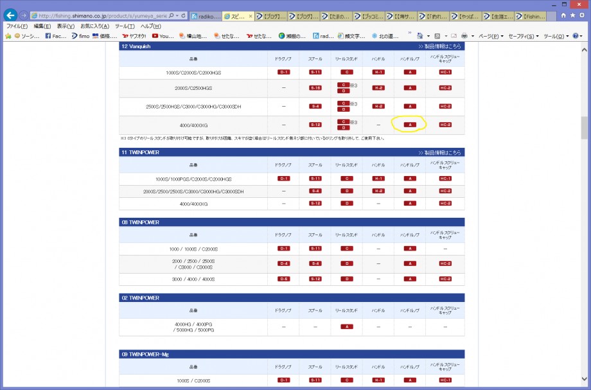Open the address bar autocomplete dropdown arrow
Viewport: 591px width, 390px height.
click(x=177, y=16)
